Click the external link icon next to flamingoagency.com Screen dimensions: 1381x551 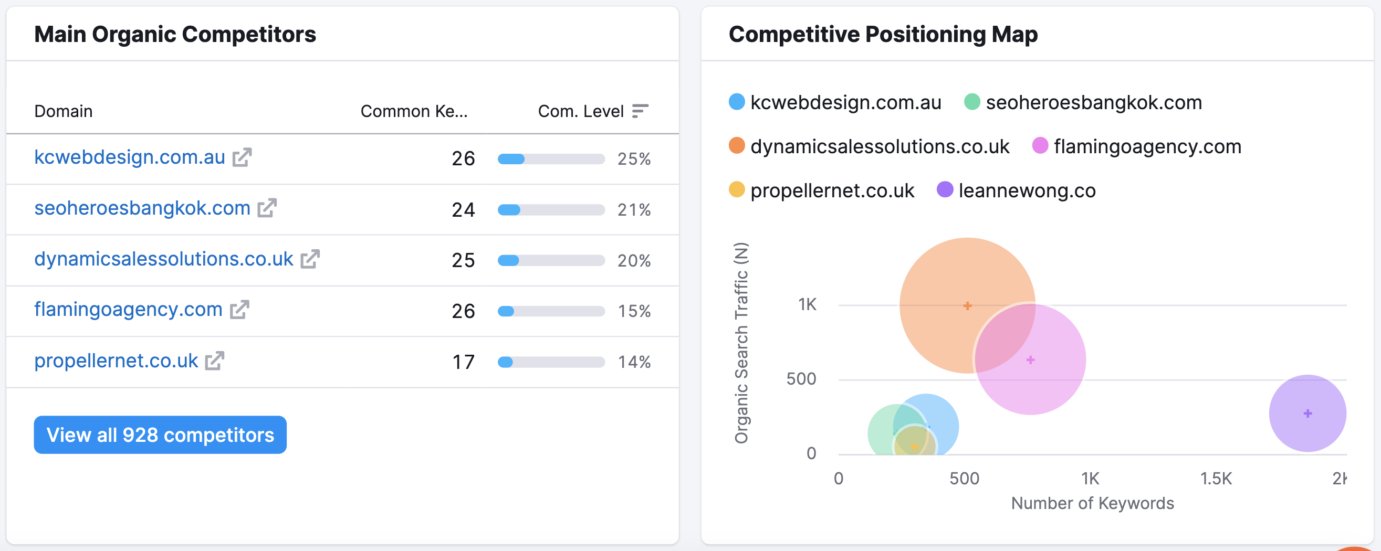[x=240, y=310]
